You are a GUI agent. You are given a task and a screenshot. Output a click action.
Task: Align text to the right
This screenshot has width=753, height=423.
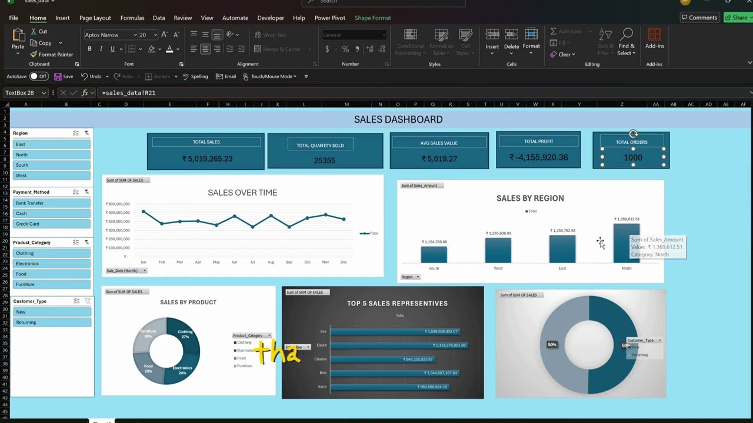217,49
